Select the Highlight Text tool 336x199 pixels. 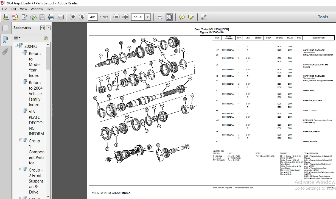click(x=191, y=17)
